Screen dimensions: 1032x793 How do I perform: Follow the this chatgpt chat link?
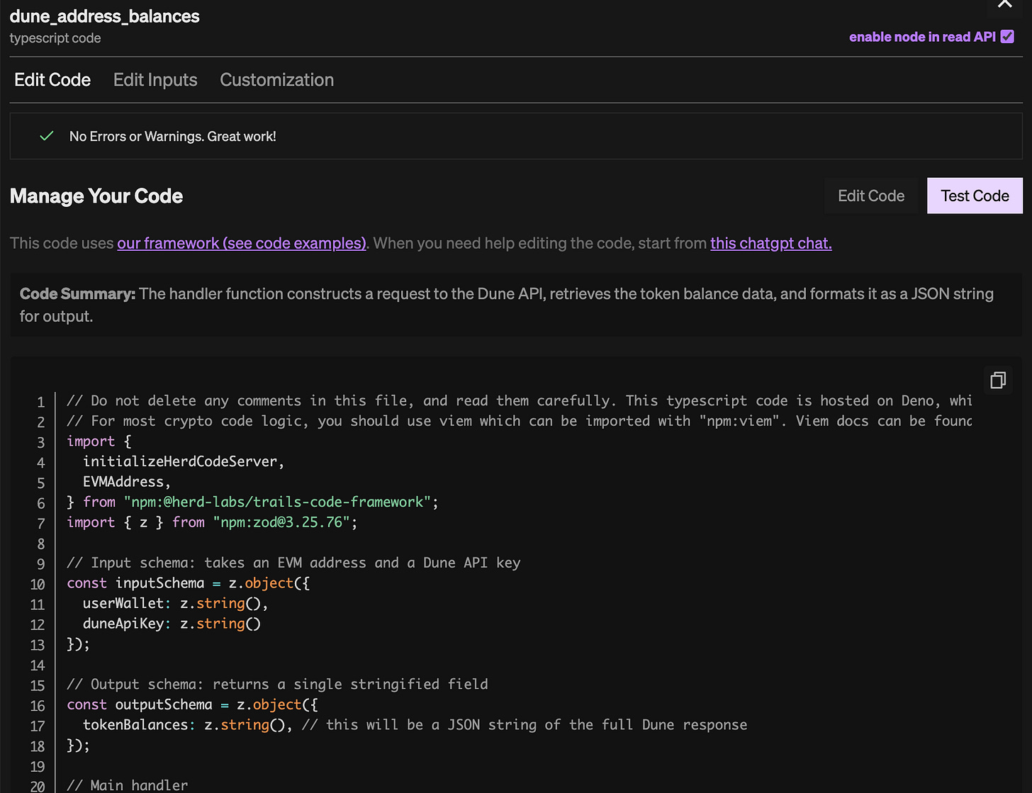click(770, 243)
